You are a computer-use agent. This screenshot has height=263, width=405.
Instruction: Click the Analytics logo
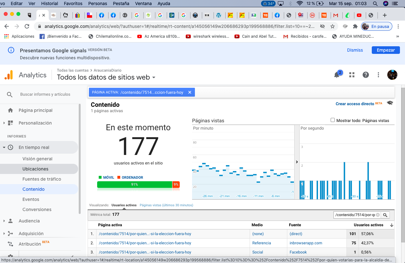(9, 75)
